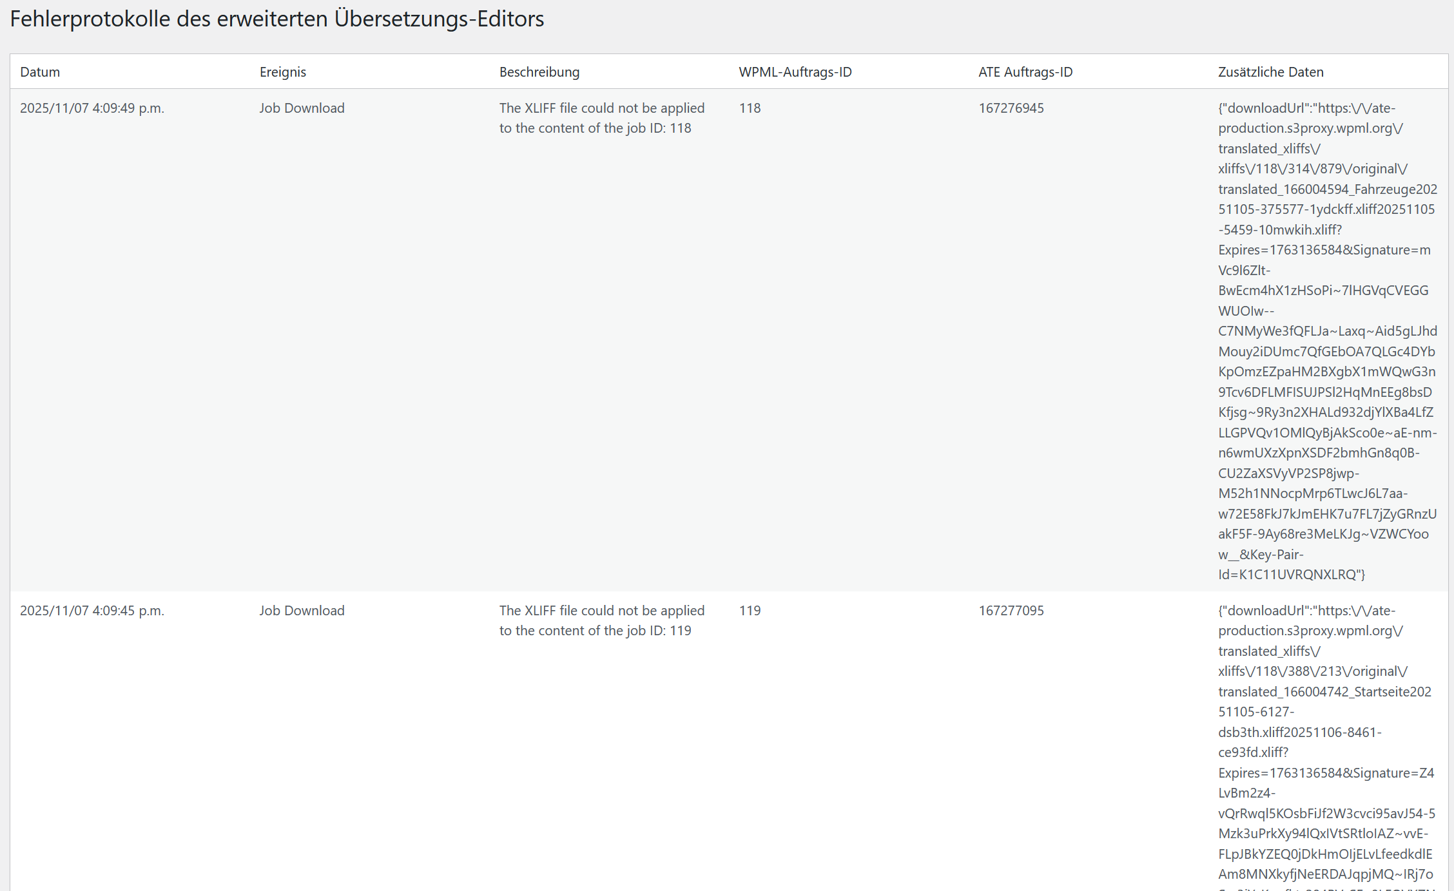This screenshot has height=891, width=1454.
Task: Click the page title Fehlerprotokolle heading
Action: 276,19
